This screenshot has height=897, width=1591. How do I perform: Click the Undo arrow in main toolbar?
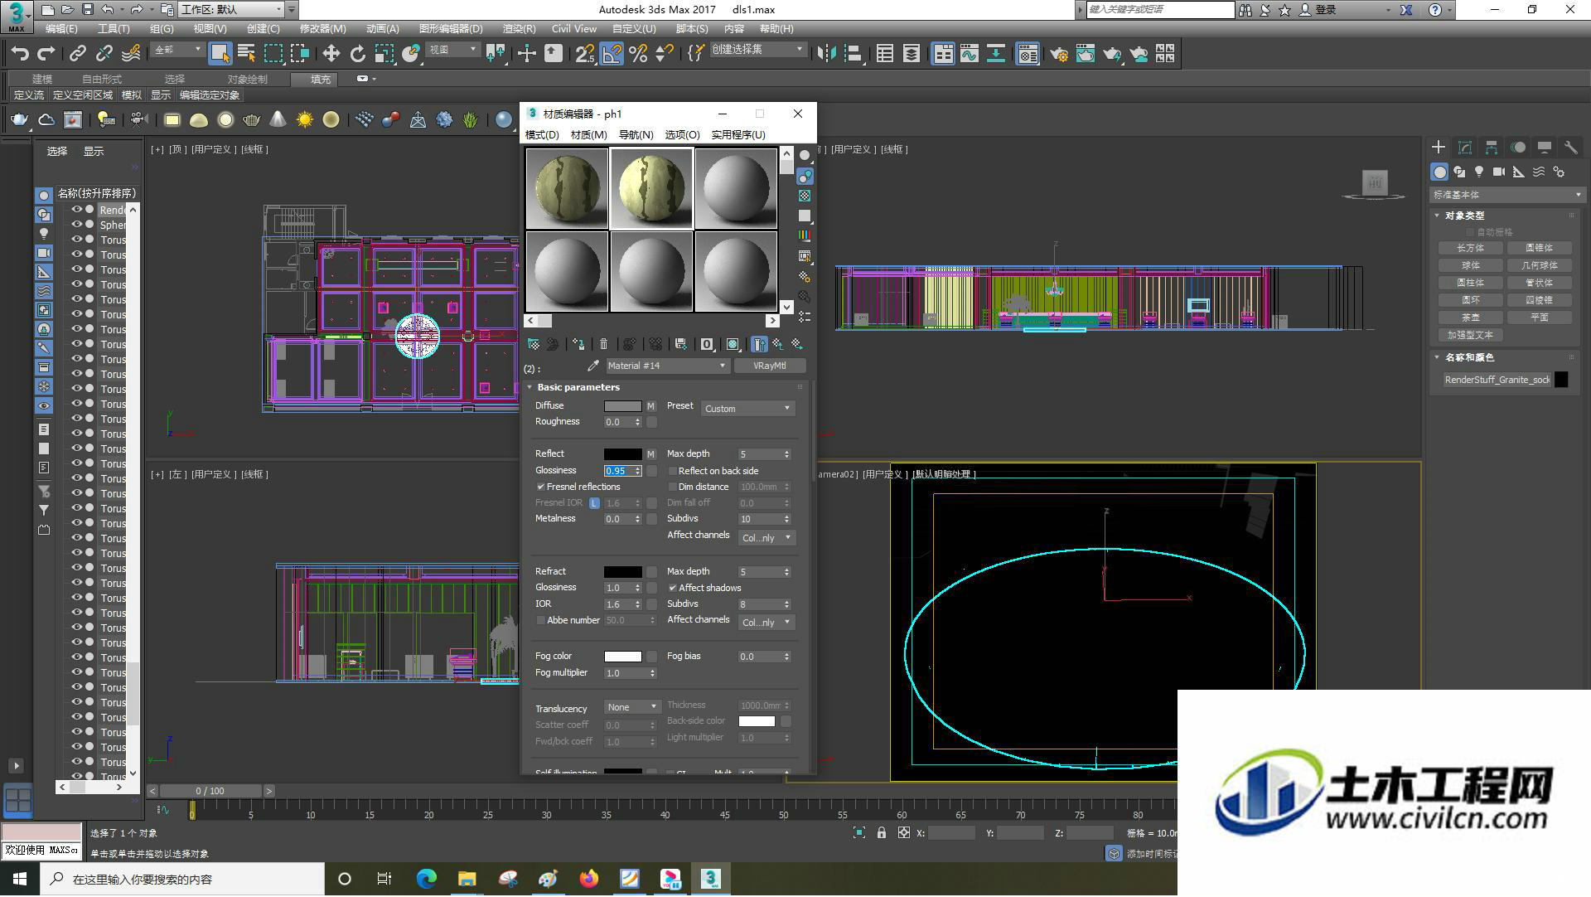click(x=19, y=54)
